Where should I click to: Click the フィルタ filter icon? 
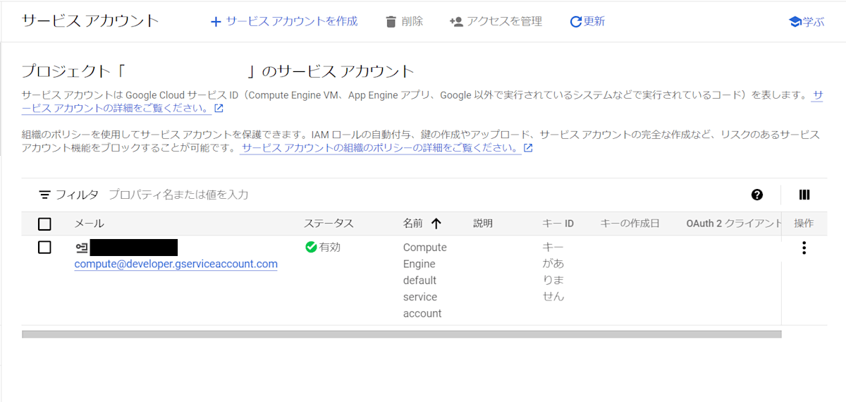click(x=44, y=195)
